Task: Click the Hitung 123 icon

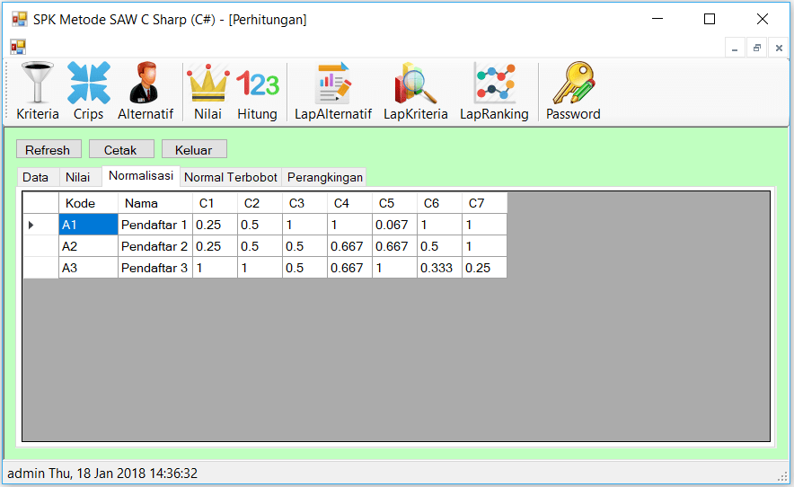Action: 257,84
